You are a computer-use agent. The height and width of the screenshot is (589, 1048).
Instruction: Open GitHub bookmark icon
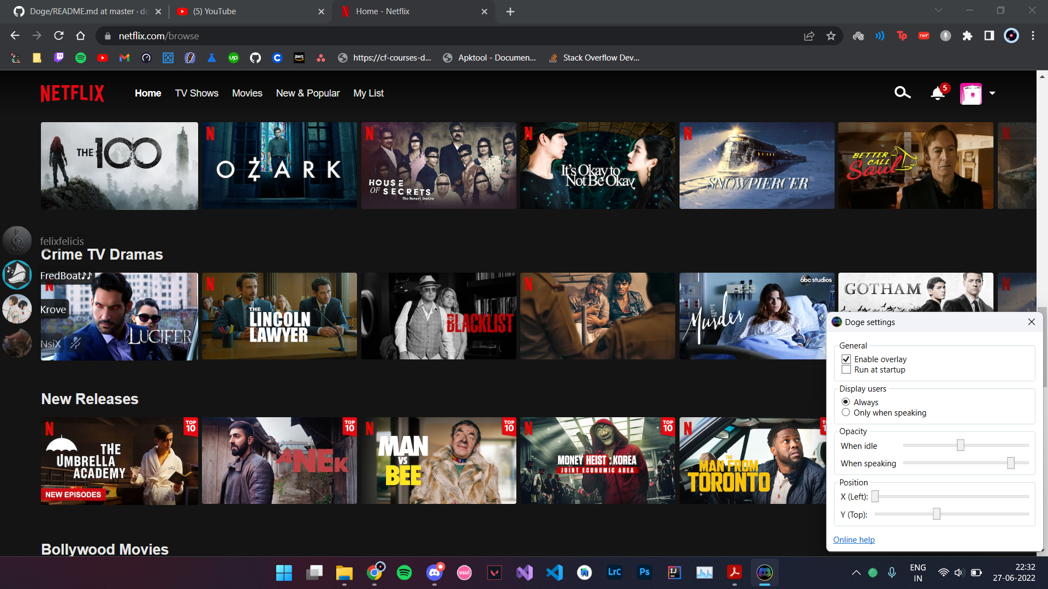(255, 58)
